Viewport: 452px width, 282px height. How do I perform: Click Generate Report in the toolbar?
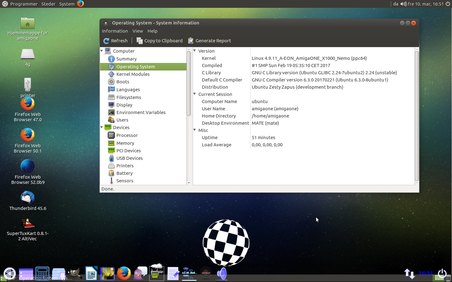point(209,41)
